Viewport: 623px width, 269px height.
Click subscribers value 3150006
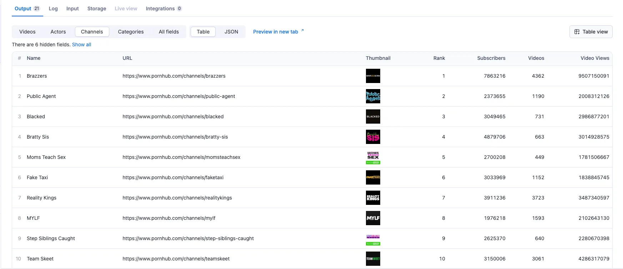[x=494, y=259]
